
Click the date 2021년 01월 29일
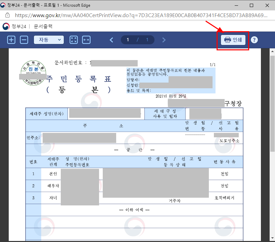(x=171, y=96)
